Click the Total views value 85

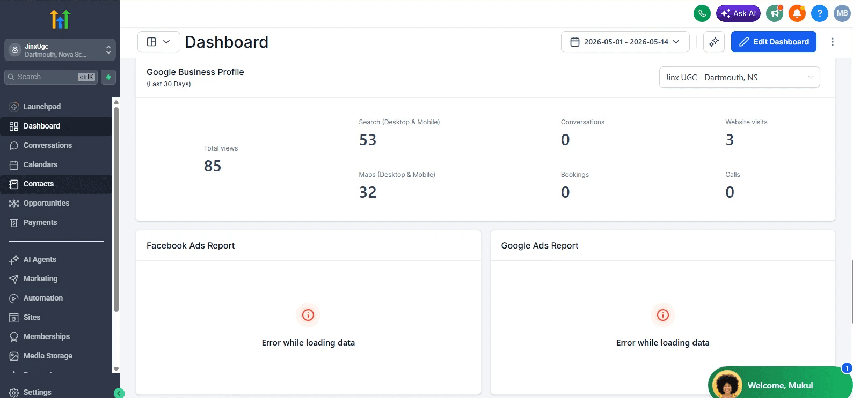tap(213, 166)
